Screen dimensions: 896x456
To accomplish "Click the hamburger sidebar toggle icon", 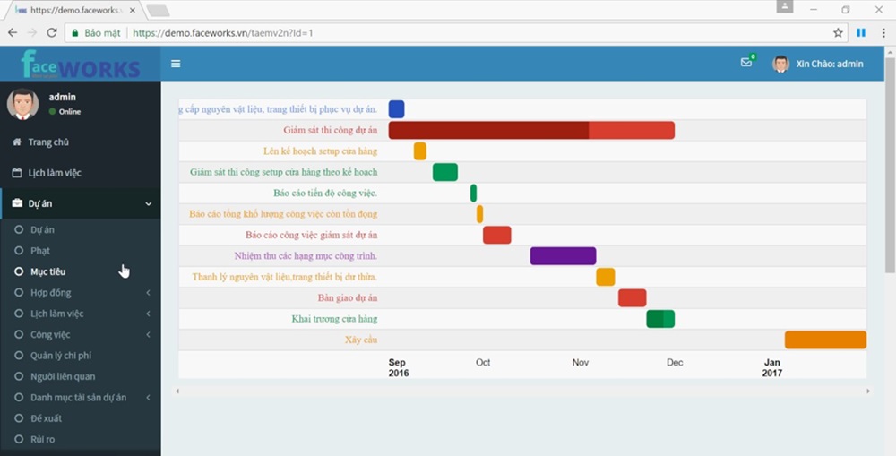I will (x=176, y=64).
